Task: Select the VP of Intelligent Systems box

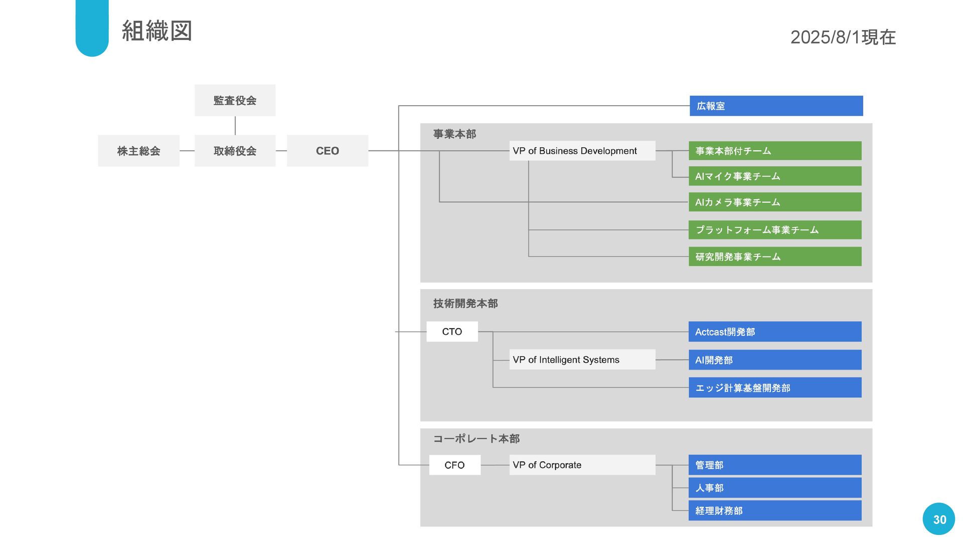Action: pos(582,360)
